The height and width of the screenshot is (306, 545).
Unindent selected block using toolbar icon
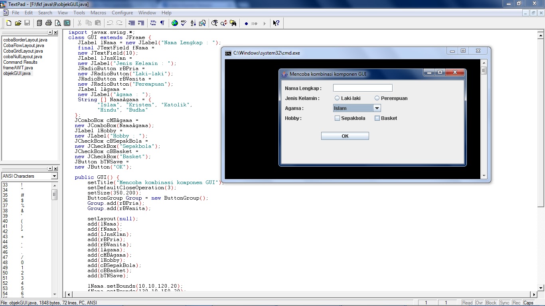click(x=132, y=23)
